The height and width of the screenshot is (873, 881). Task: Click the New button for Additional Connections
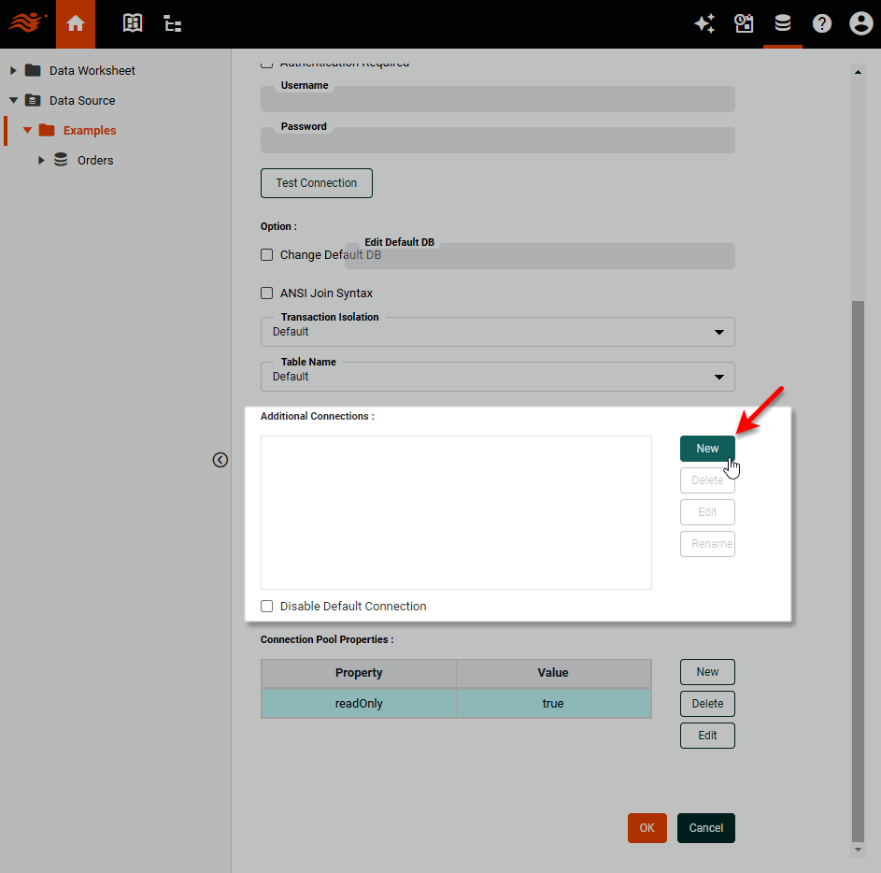pyautogui.click(x=707, y=449)
